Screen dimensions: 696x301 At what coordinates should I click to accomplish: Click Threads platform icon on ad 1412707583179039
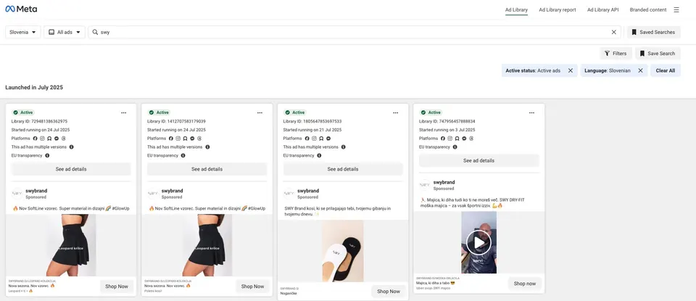[199, 139]
